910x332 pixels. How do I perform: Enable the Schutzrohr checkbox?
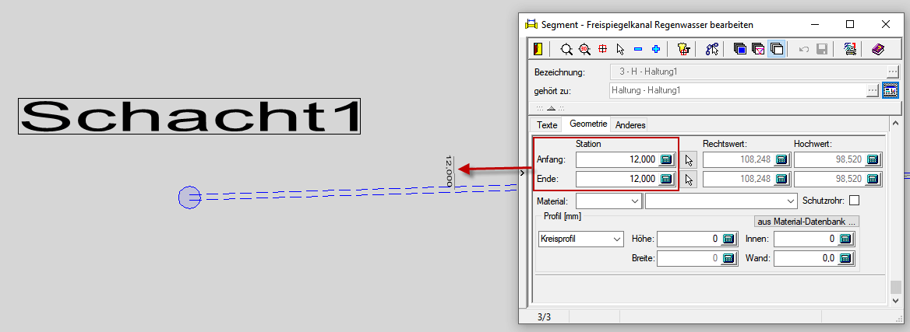tap(854, 201)
